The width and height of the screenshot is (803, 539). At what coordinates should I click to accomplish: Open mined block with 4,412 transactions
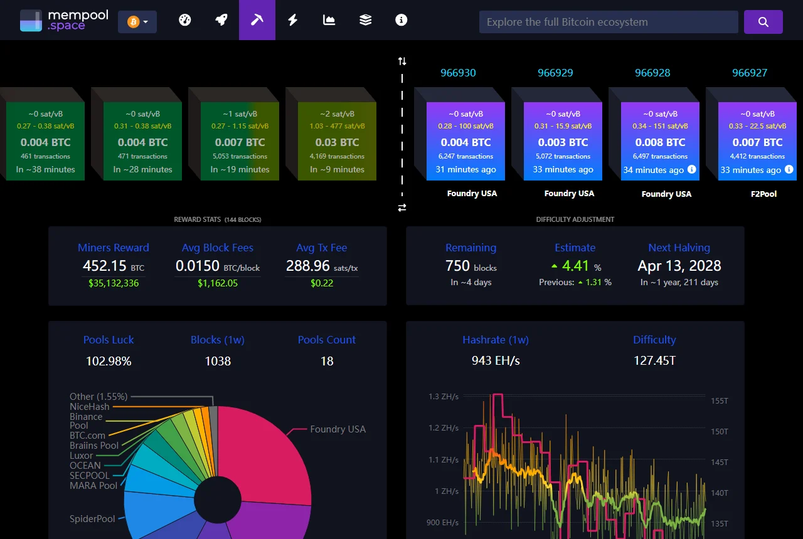click(x=757, y=142)
